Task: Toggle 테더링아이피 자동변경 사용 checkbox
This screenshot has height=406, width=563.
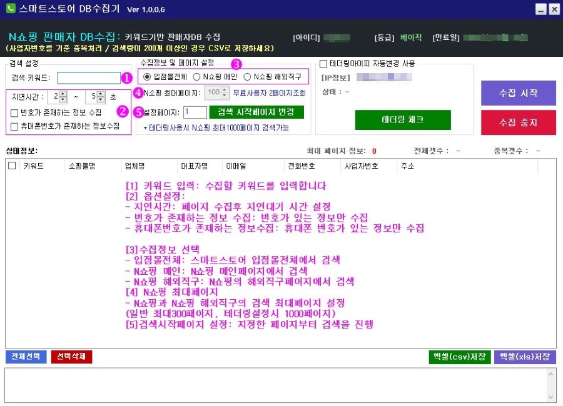Action: point(323,64)
